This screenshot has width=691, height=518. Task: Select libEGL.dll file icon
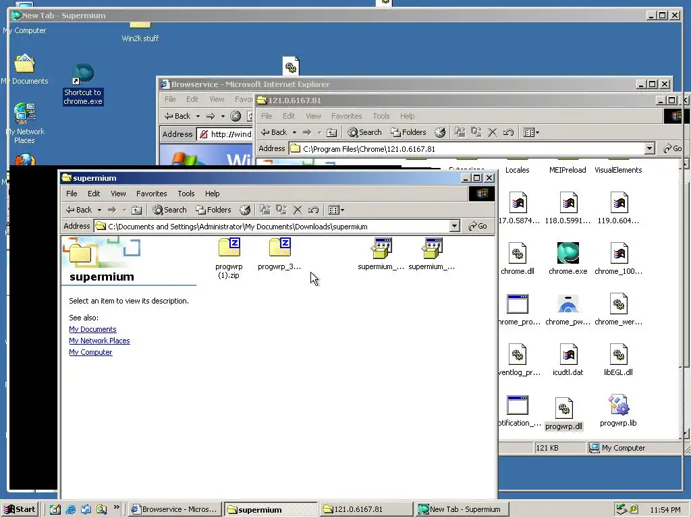coord(618,360)
